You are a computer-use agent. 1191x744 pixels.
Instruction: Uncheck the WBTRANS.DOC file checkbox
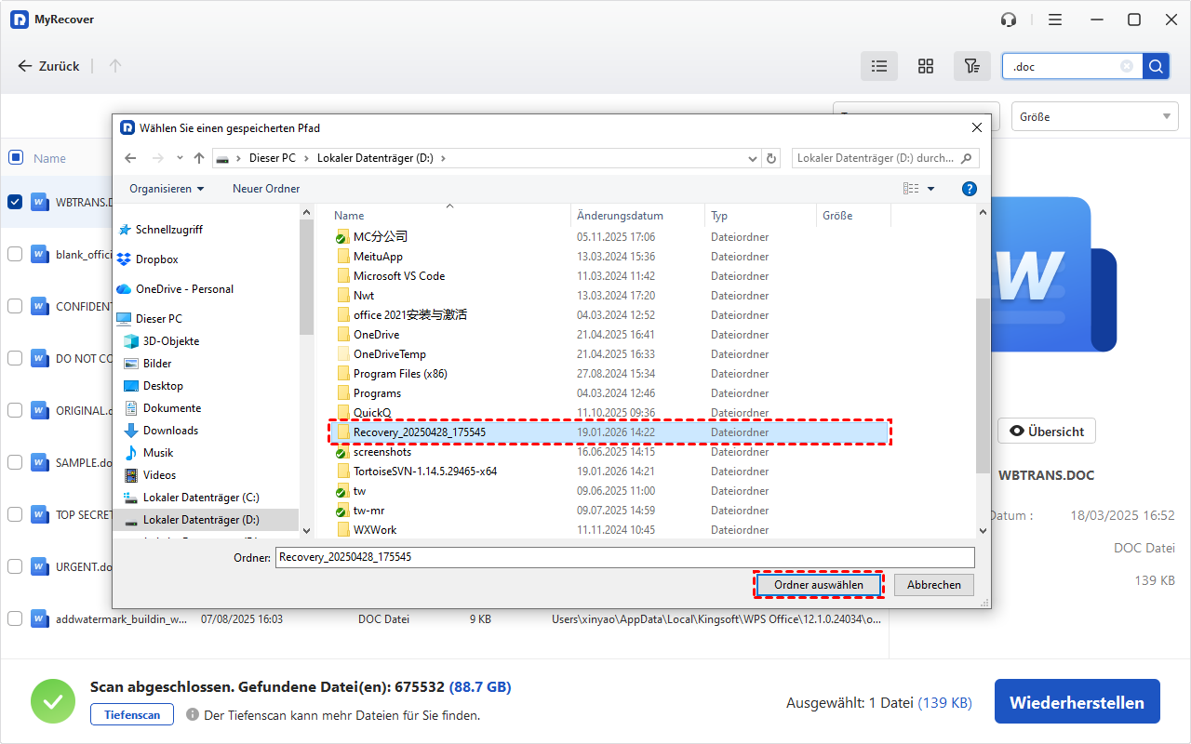click(15, 202)
